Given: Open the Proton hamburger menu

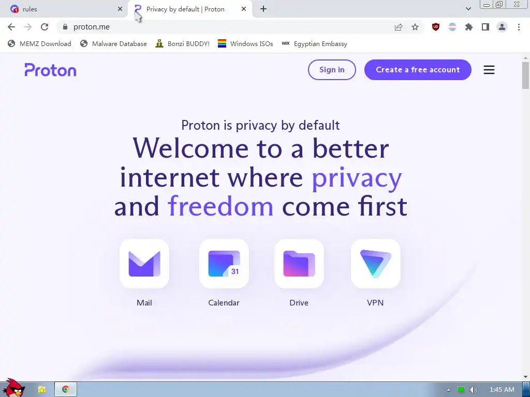Looking at the screenshot, I should [489, 70].
